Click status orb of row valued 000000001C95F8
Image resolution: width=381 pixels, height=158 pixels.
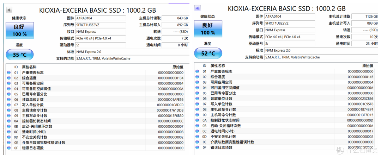(x=197, y=104)
